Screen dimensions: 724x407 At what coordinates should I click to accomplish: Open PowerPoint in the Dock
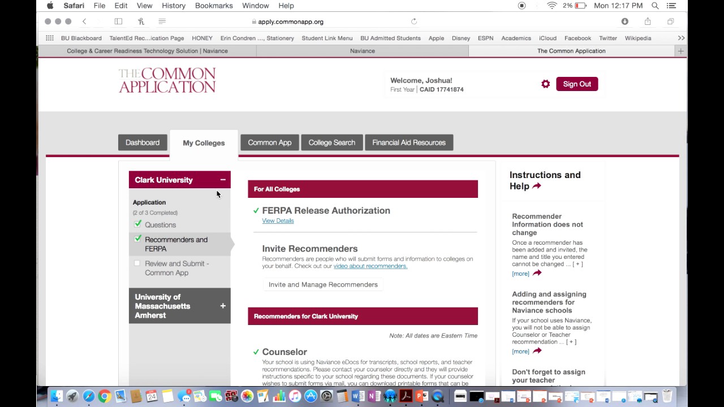pos(421,396)
